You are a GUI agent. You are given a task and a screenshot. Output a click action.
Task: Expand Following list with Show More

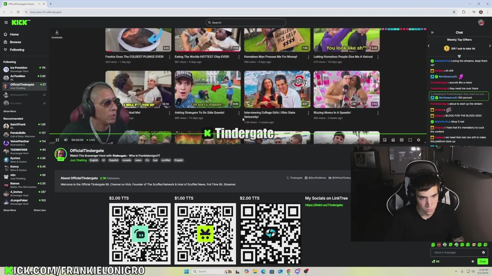click(10, 112)
